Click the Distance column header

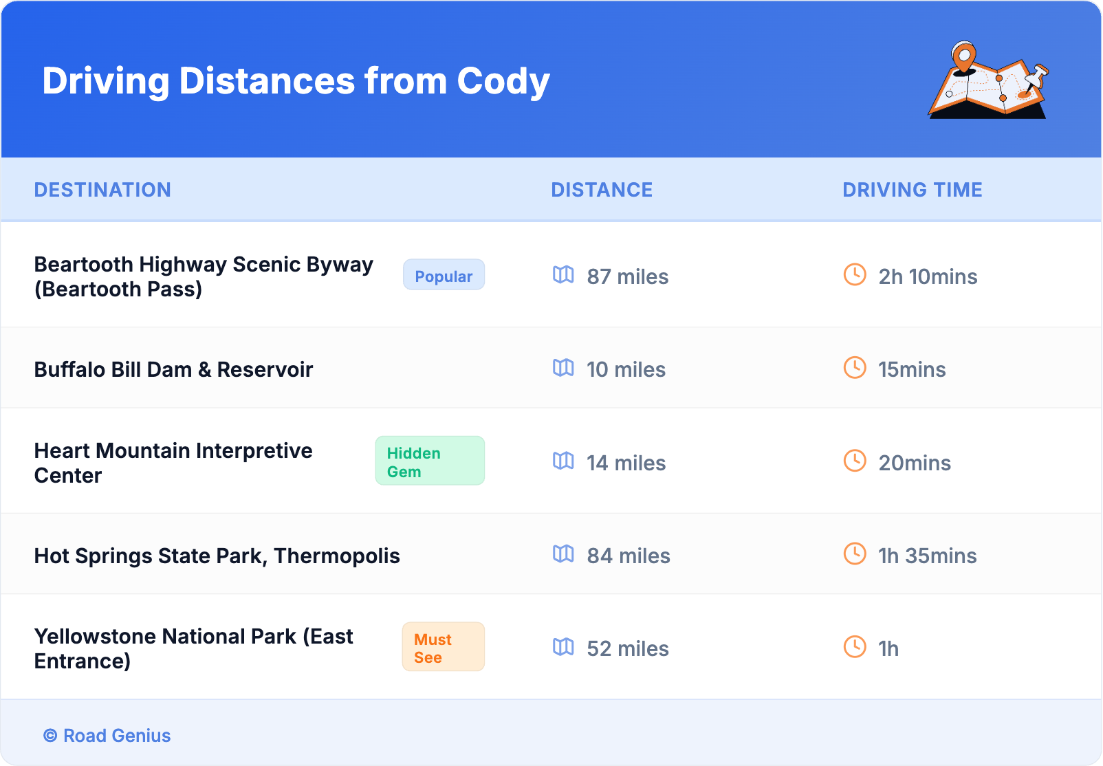point(602,190)
